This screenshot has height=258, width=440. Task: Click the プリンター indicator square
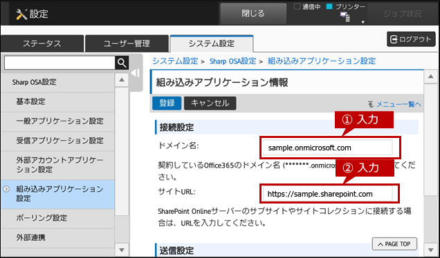[329, 6]
